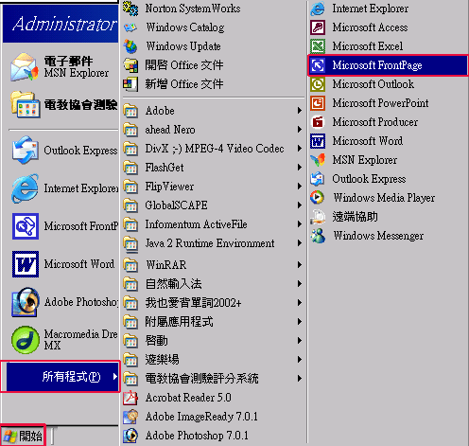Expand Java 2 Runtime Environment arrow
The height and width of the screenshot is (446, 469).
(x=300, y=243)
